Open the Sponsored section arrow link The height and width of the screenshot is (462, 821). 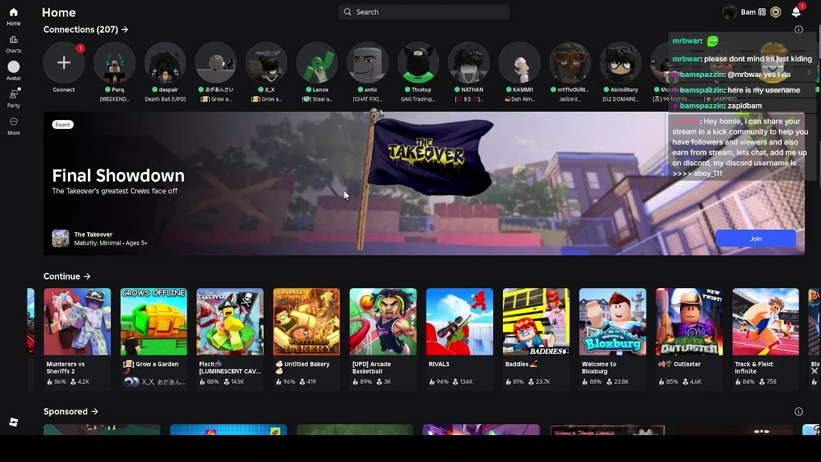coord(71,411)
